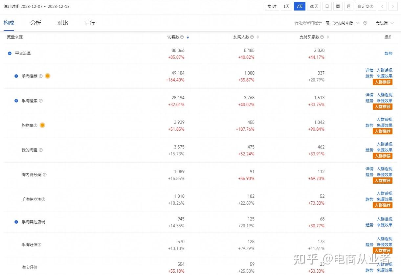Expand the 手淘推荐 row
Viewport: 401px width, 275px height.
[16, 76]
